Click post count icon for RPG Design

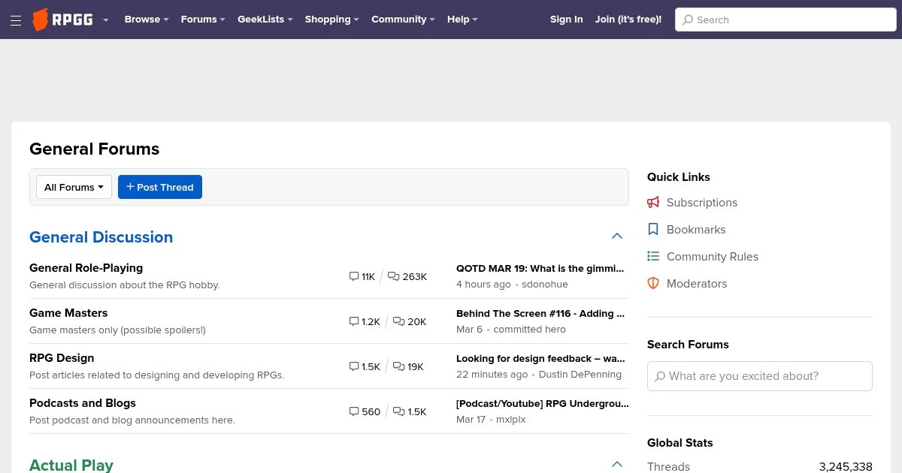398,366
